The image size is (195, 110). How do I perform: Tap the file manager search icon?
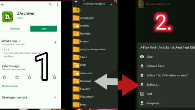point(116,1)
